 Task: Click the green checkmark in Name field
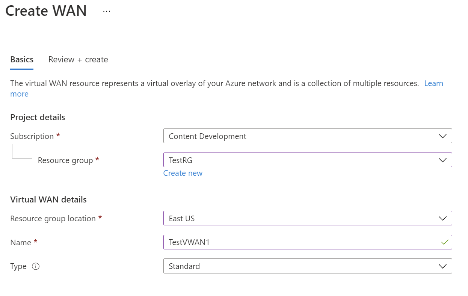[445, 242]
